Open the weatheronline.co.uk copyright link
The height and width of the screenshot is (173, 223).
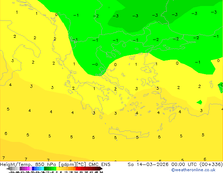(193, 170)
